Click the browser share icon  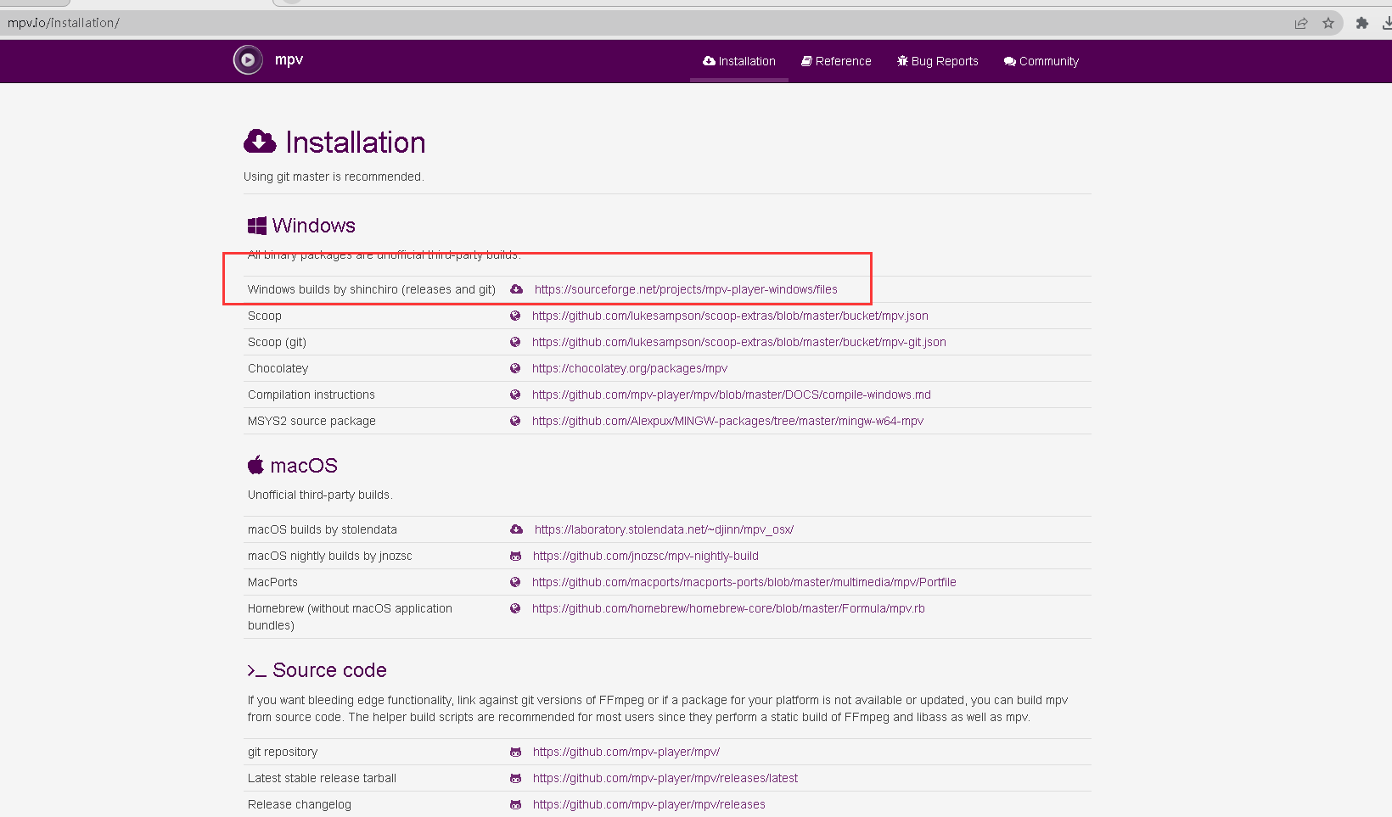pos(1301,24)
